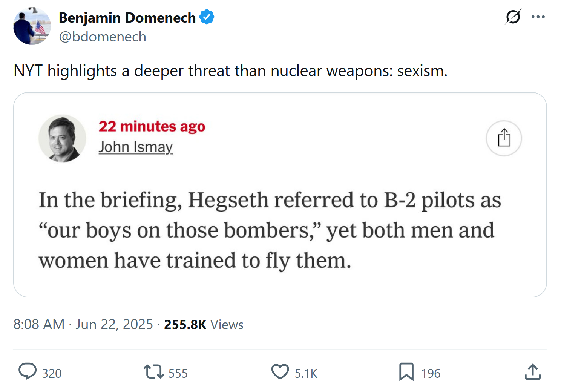Click the reply comment icon
561x391 pixels.
point(28,371)
